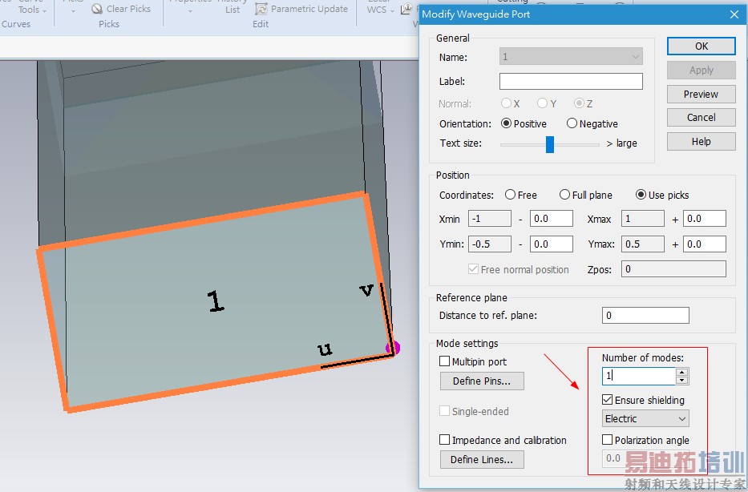Open the History List

(232, 6)
